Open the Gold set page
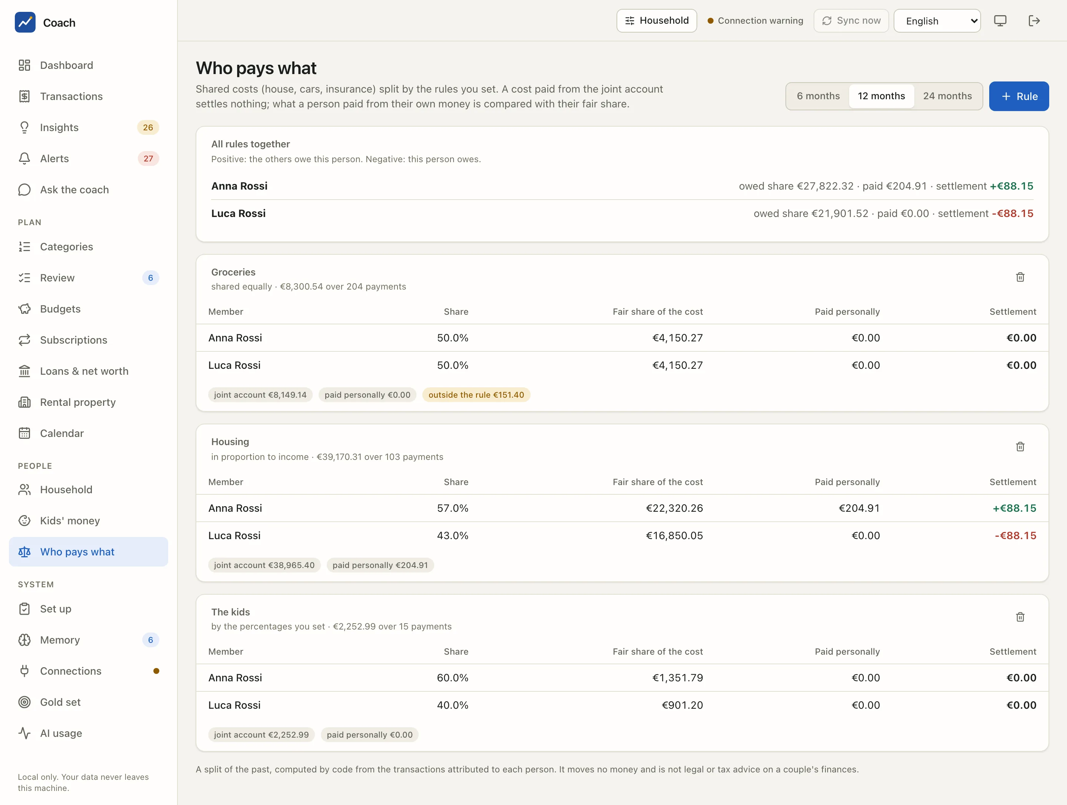This screenshot has height=805, width=1067. pos(89,702)
